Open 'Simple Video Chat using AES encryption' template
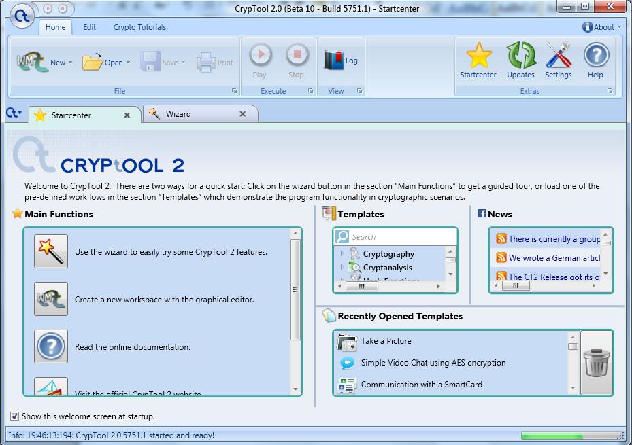632x445 pixels. point(433,363)
